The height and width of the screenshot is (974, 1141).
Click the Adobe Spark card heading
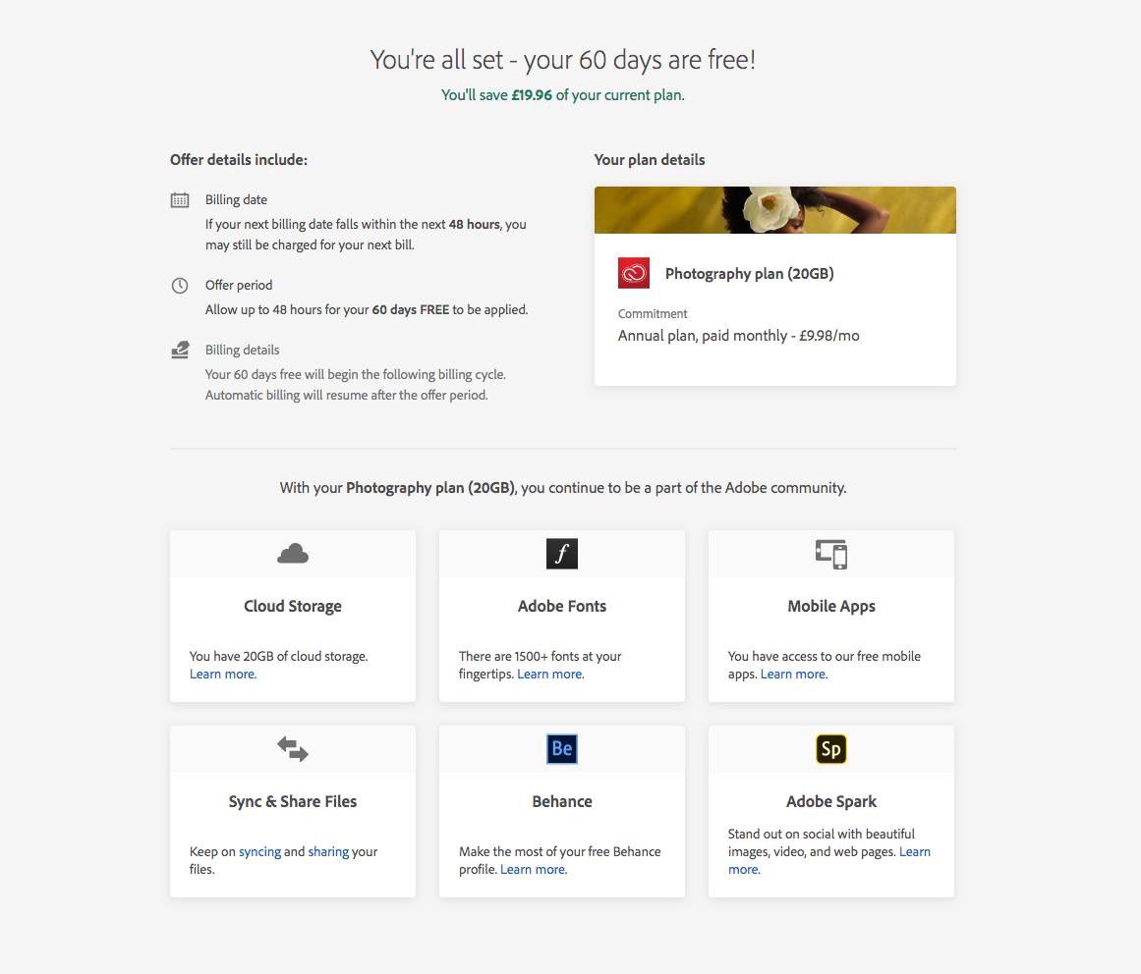pos(831,802)
